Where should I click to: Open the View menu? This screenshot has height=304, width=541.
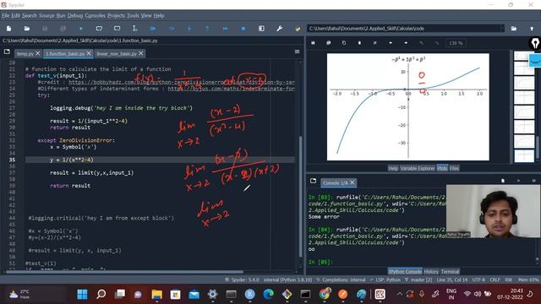tap(146, 15)
